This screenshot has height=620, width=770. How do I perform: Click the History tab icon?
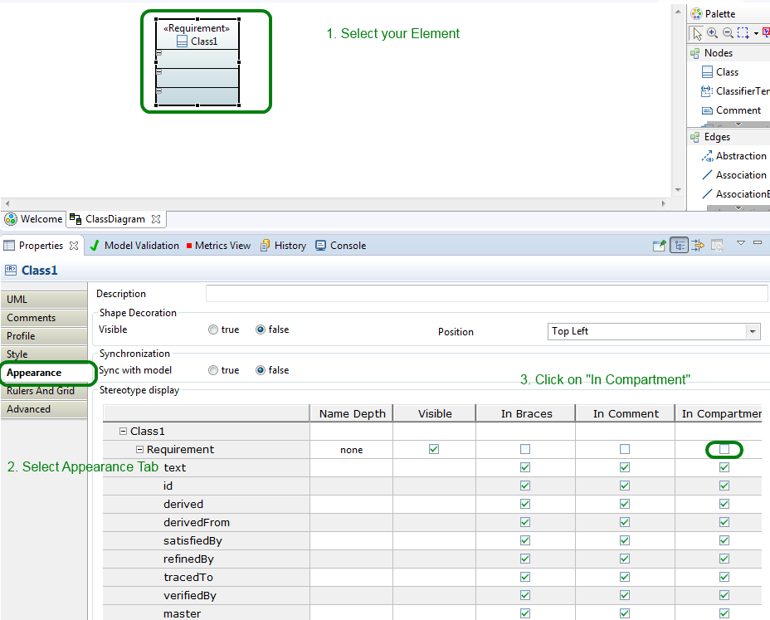tap(266, 245)
